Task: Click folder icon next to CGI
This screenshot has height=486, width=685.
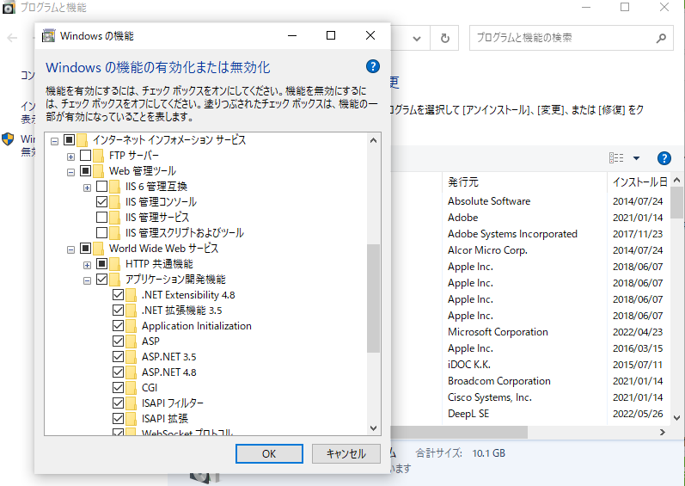Action: pos(131,388)
